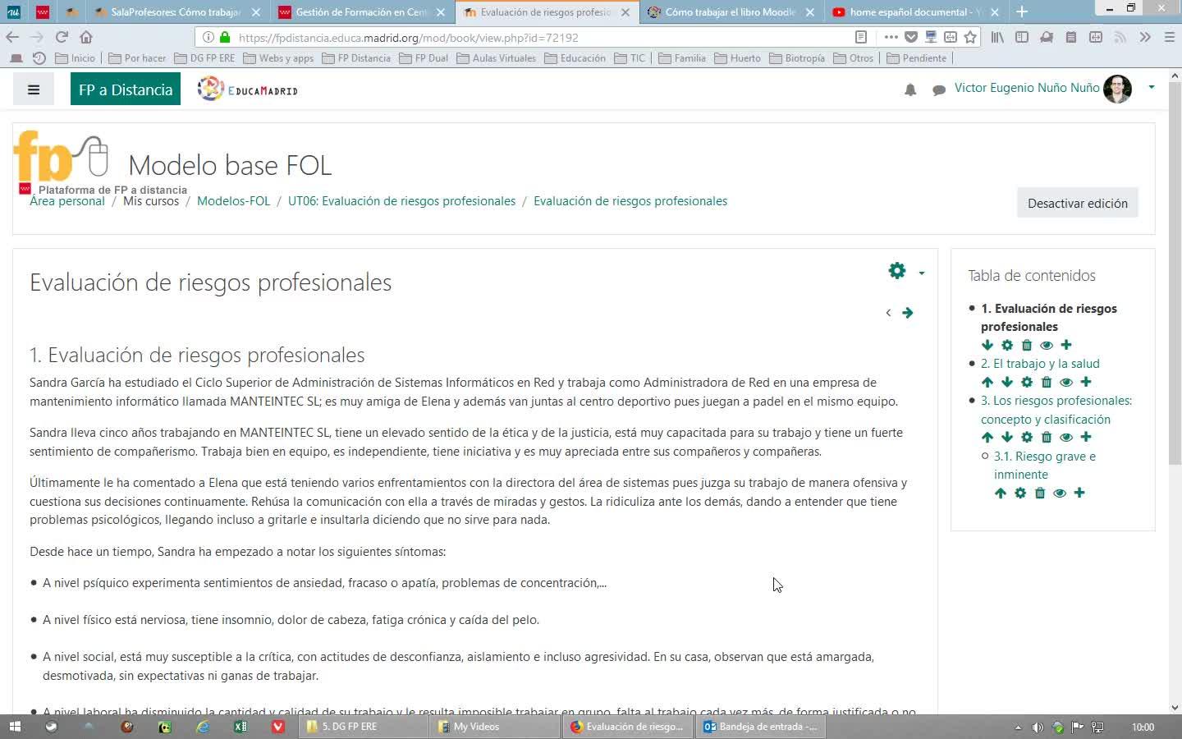Viewport: 1182px width, 739px height.
Task: Go to FP a Distancia home
Action: (x=126, y=90)
